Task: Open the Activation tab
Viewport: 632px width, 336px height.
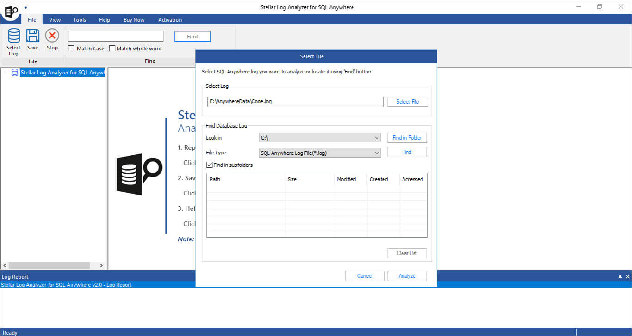Action: (x=170, y=20)
